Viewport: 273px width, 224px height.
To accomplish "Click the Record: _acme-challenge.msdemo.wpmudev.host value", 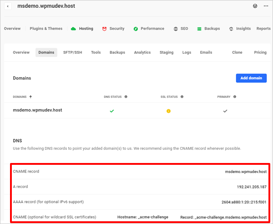I will tap(223, 217).
